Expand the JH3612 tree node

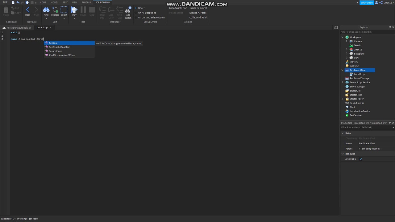(347, 50)
